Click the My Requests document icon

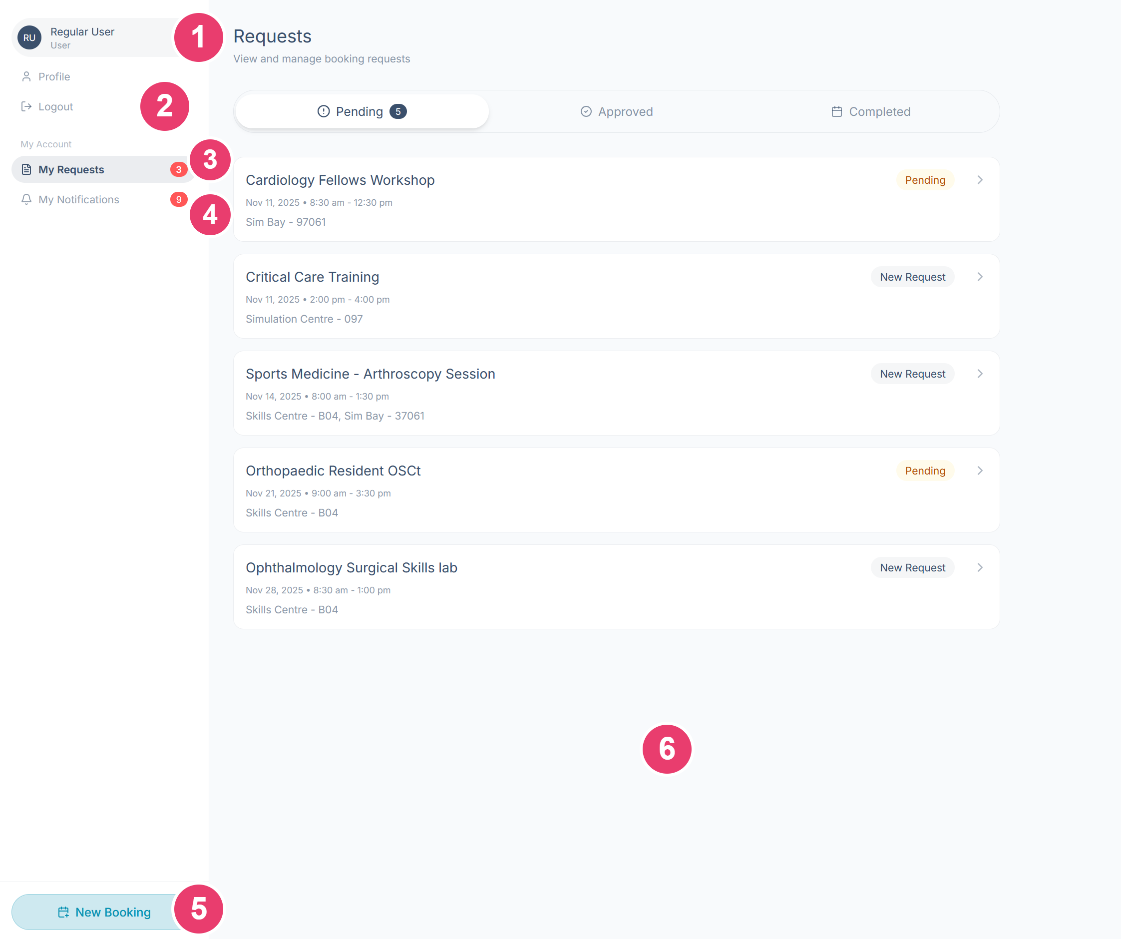click(x=26, y=169)
